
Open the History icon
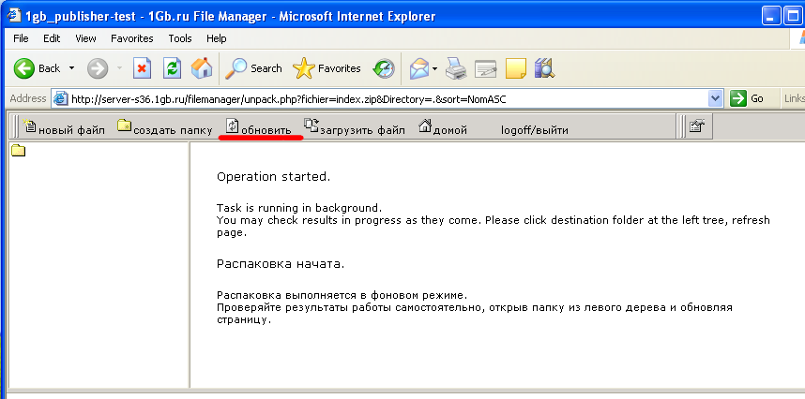[x=384, y=68]
